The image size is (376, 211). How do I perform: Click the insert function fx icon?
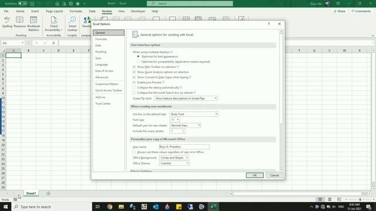[x=53, y=43]
